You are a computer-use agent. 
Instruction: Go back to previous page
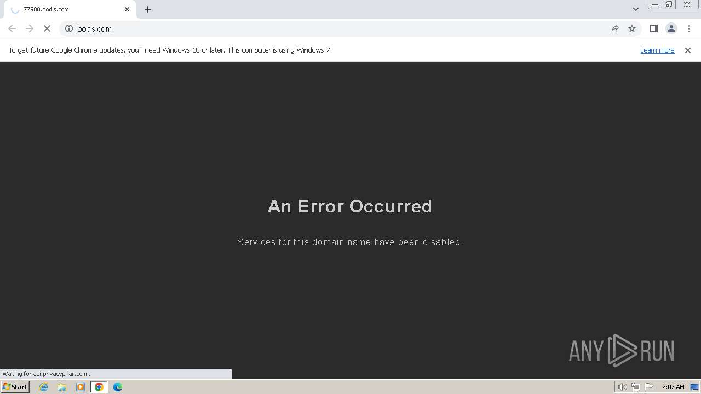12,28
